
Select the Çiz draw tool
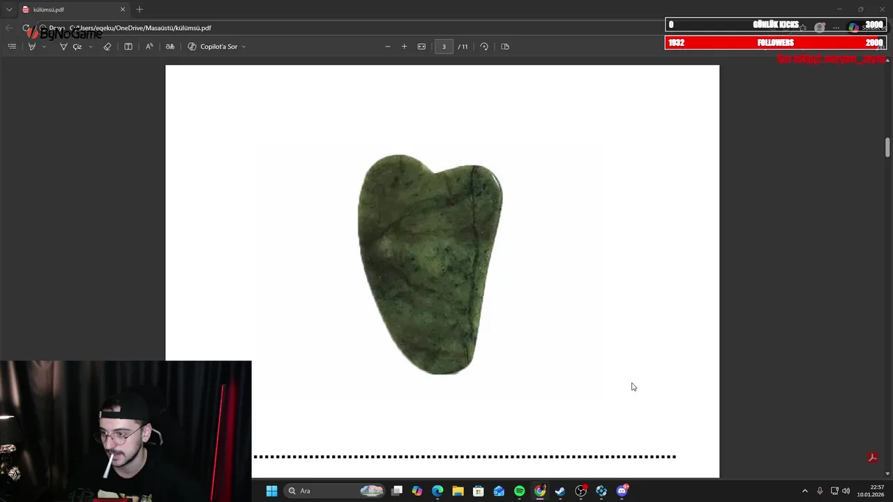coord(70,47)
